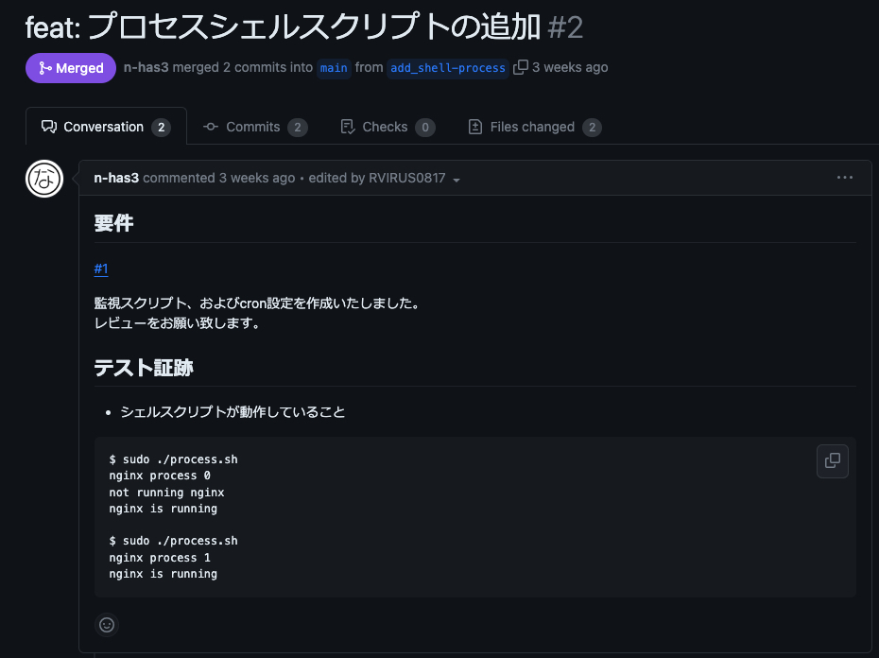
Task: Select the main branch label
Action: tap(334, 67)
